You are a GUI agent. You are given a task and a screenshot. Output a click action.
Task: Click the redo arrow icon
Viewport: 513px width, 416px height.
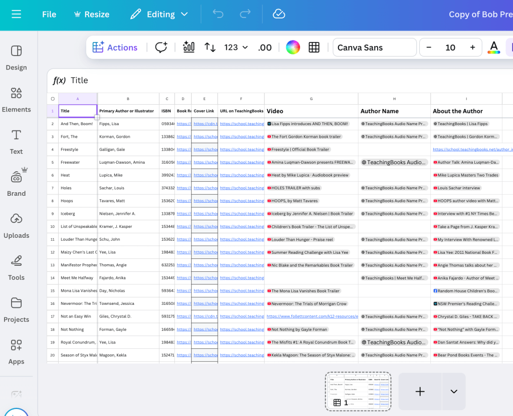(x=245, y=14)
